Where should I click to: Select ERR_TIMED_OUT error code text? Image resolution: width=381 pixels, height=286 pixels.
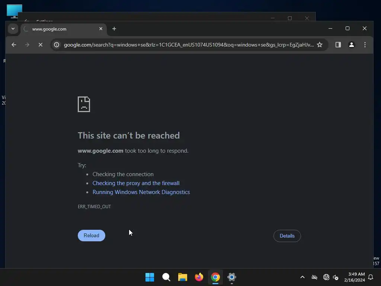pos(94,206)
